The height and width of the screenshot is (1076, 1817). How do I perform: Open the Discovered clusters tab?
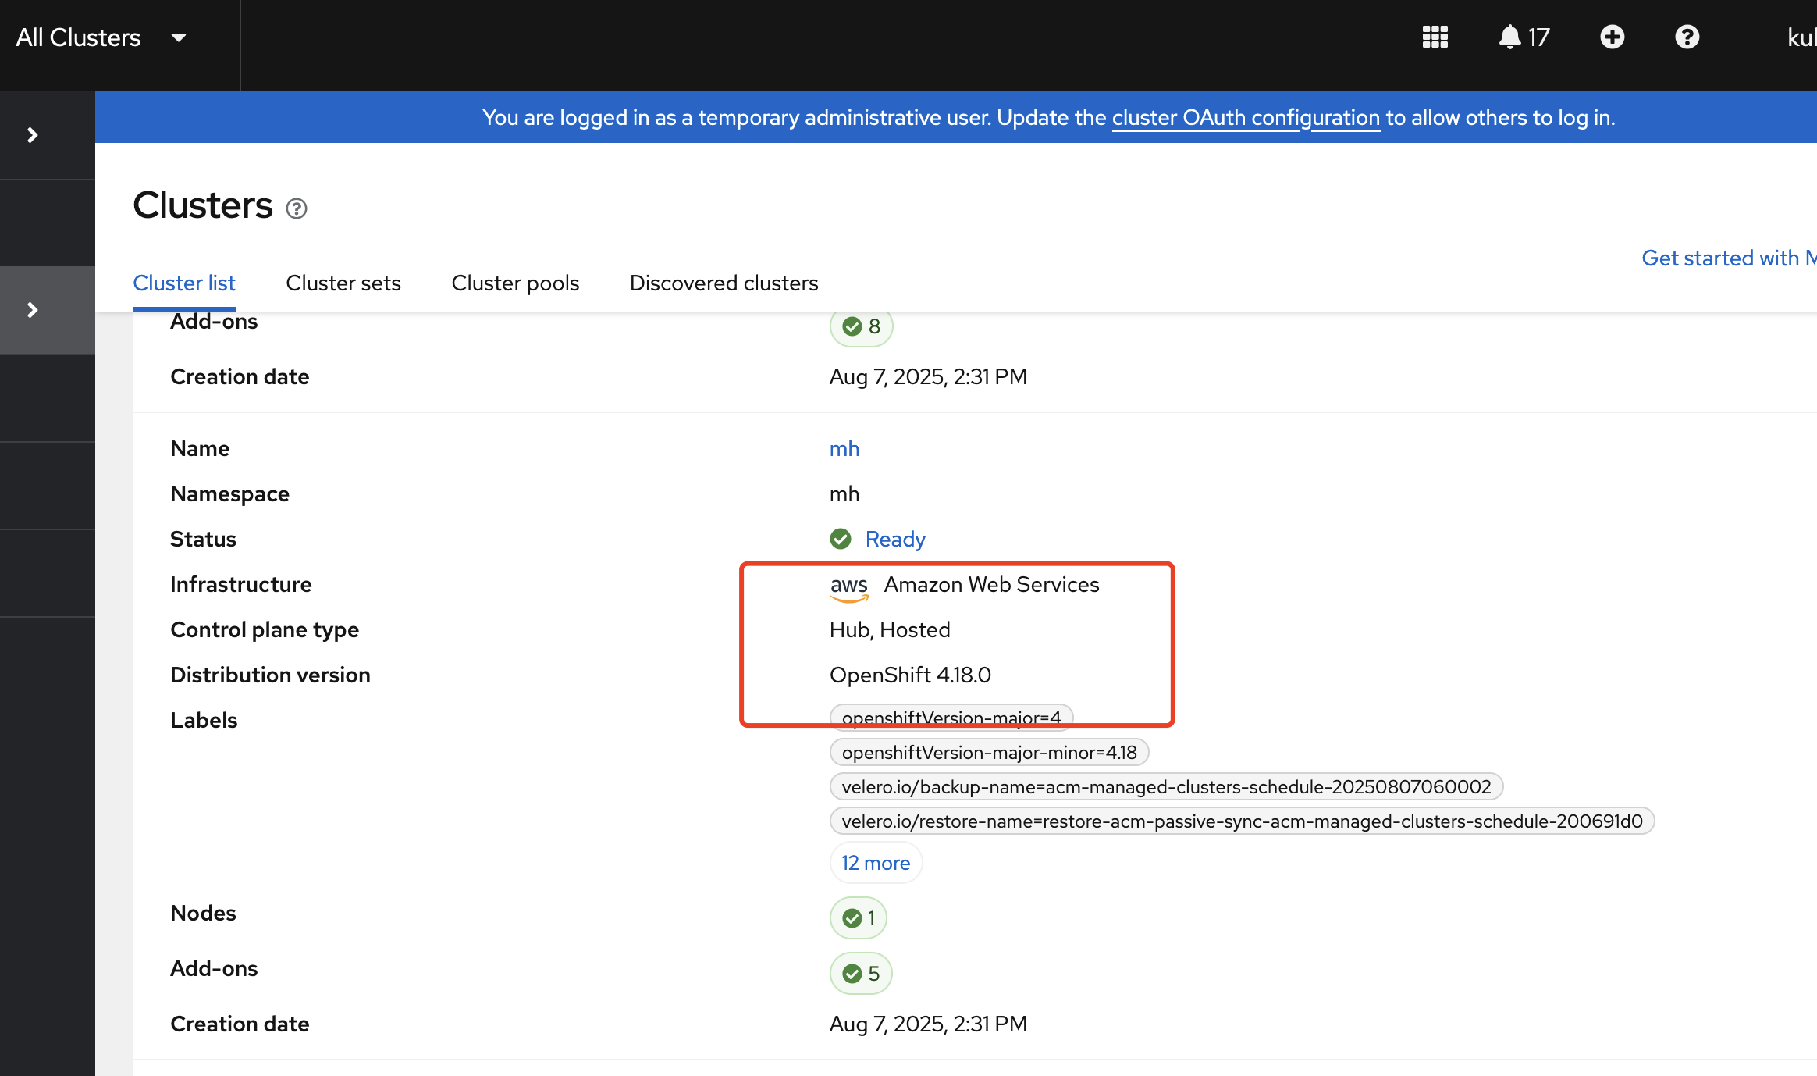point(724,283)
